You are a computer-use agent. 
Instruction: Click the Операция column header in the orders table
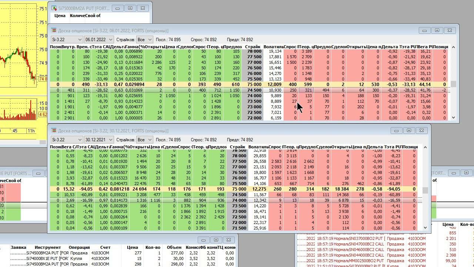point(79,247)
